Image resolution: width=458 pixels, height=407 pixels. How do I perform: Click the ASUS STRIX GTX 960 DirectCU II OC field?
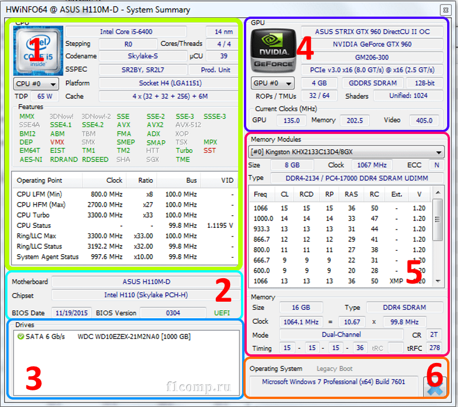pos(372,31)
